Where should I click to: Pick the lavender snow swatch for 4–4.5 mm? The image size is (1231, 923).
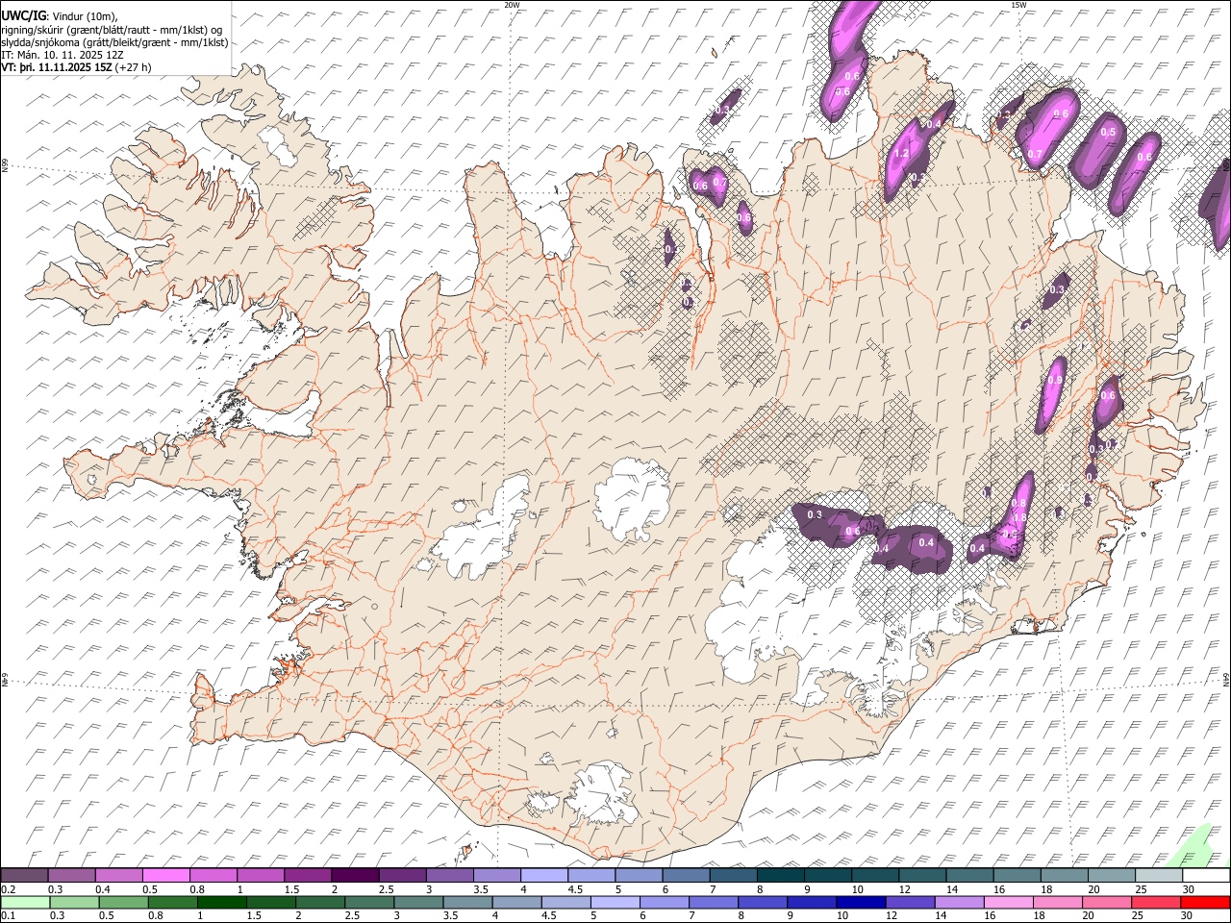543,875
